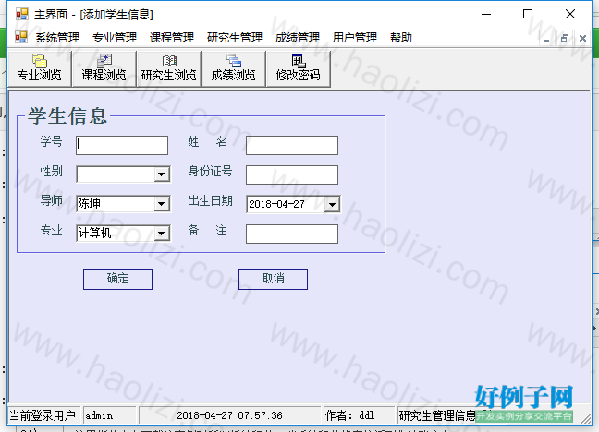
Task: Click the status bar time 2018-04-27 07:57:36
Action: coord(229,415)
